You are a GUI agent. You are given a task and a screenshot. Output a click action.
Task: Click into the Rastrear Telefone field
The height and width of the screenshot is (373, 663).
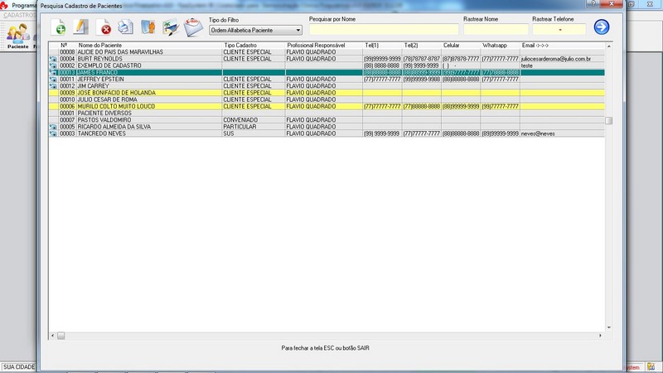[559, 29]
